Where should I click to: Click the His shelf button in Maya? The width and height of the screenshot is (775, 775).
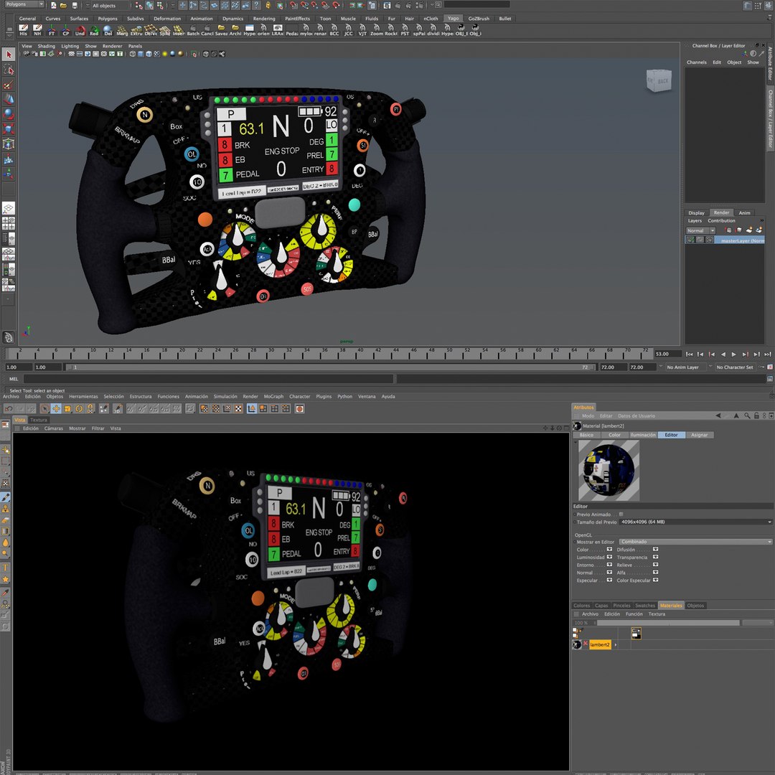point(23,30)
